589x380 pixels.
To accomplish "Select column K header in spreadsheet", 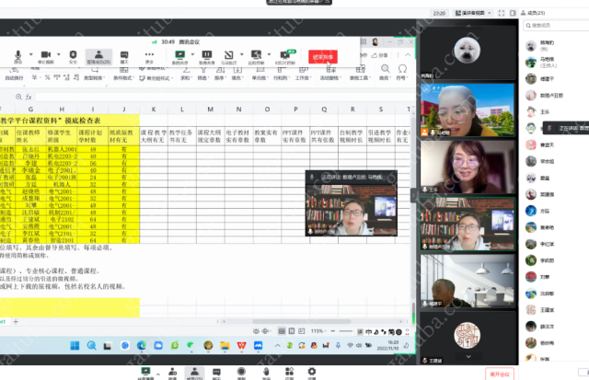I will click(x=154, y=109).
